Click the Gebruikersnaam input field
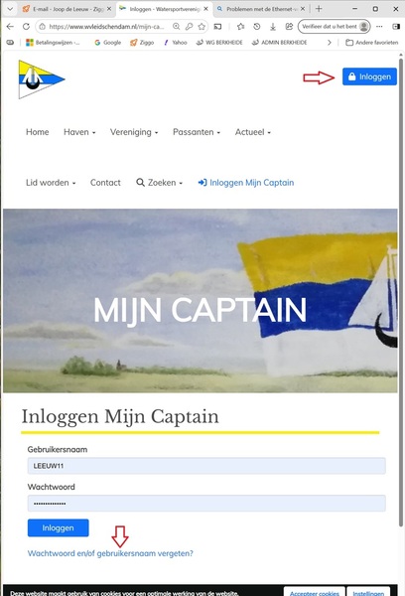The width and height of the screenshot is (405, 596). pyautogui.click(x=206, y=466)
